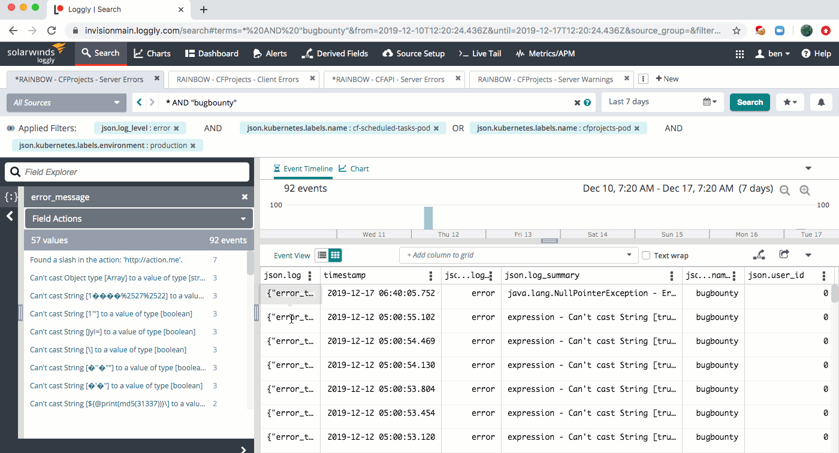Enable the Text wrap checkbox

click(x=646, y=255)
